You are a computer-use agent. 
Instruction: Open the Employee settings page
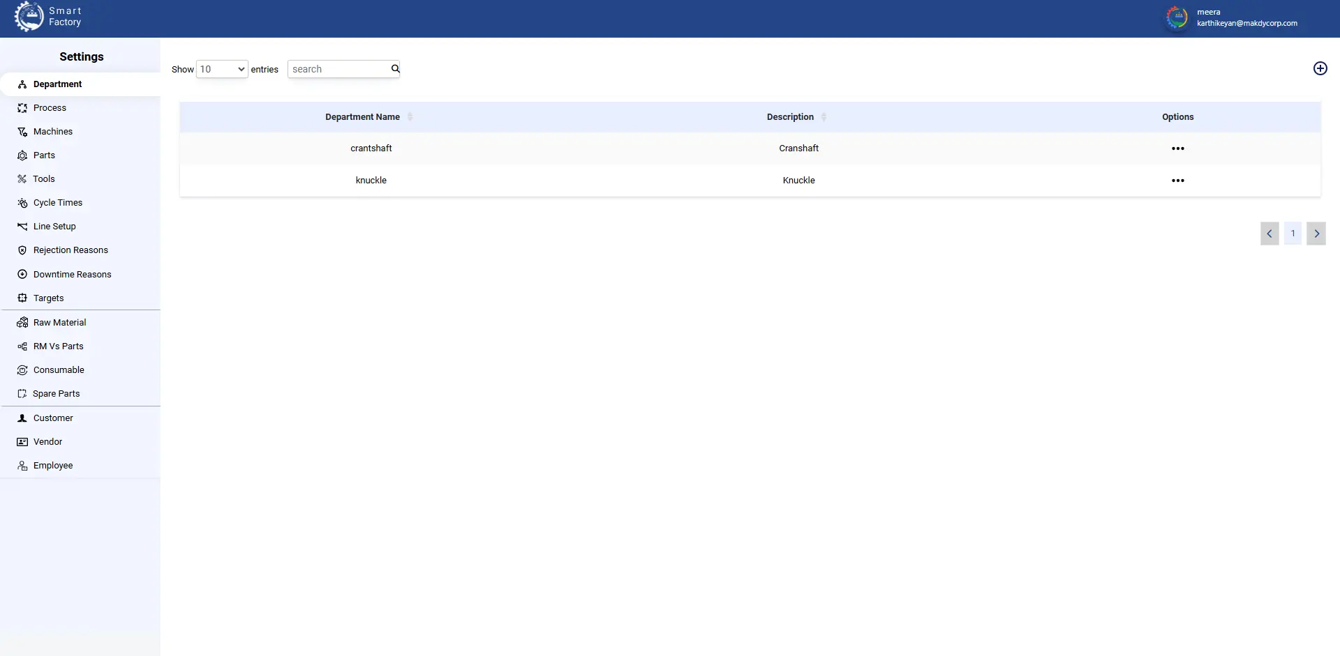pyautogui.click(x=53, y=466)
